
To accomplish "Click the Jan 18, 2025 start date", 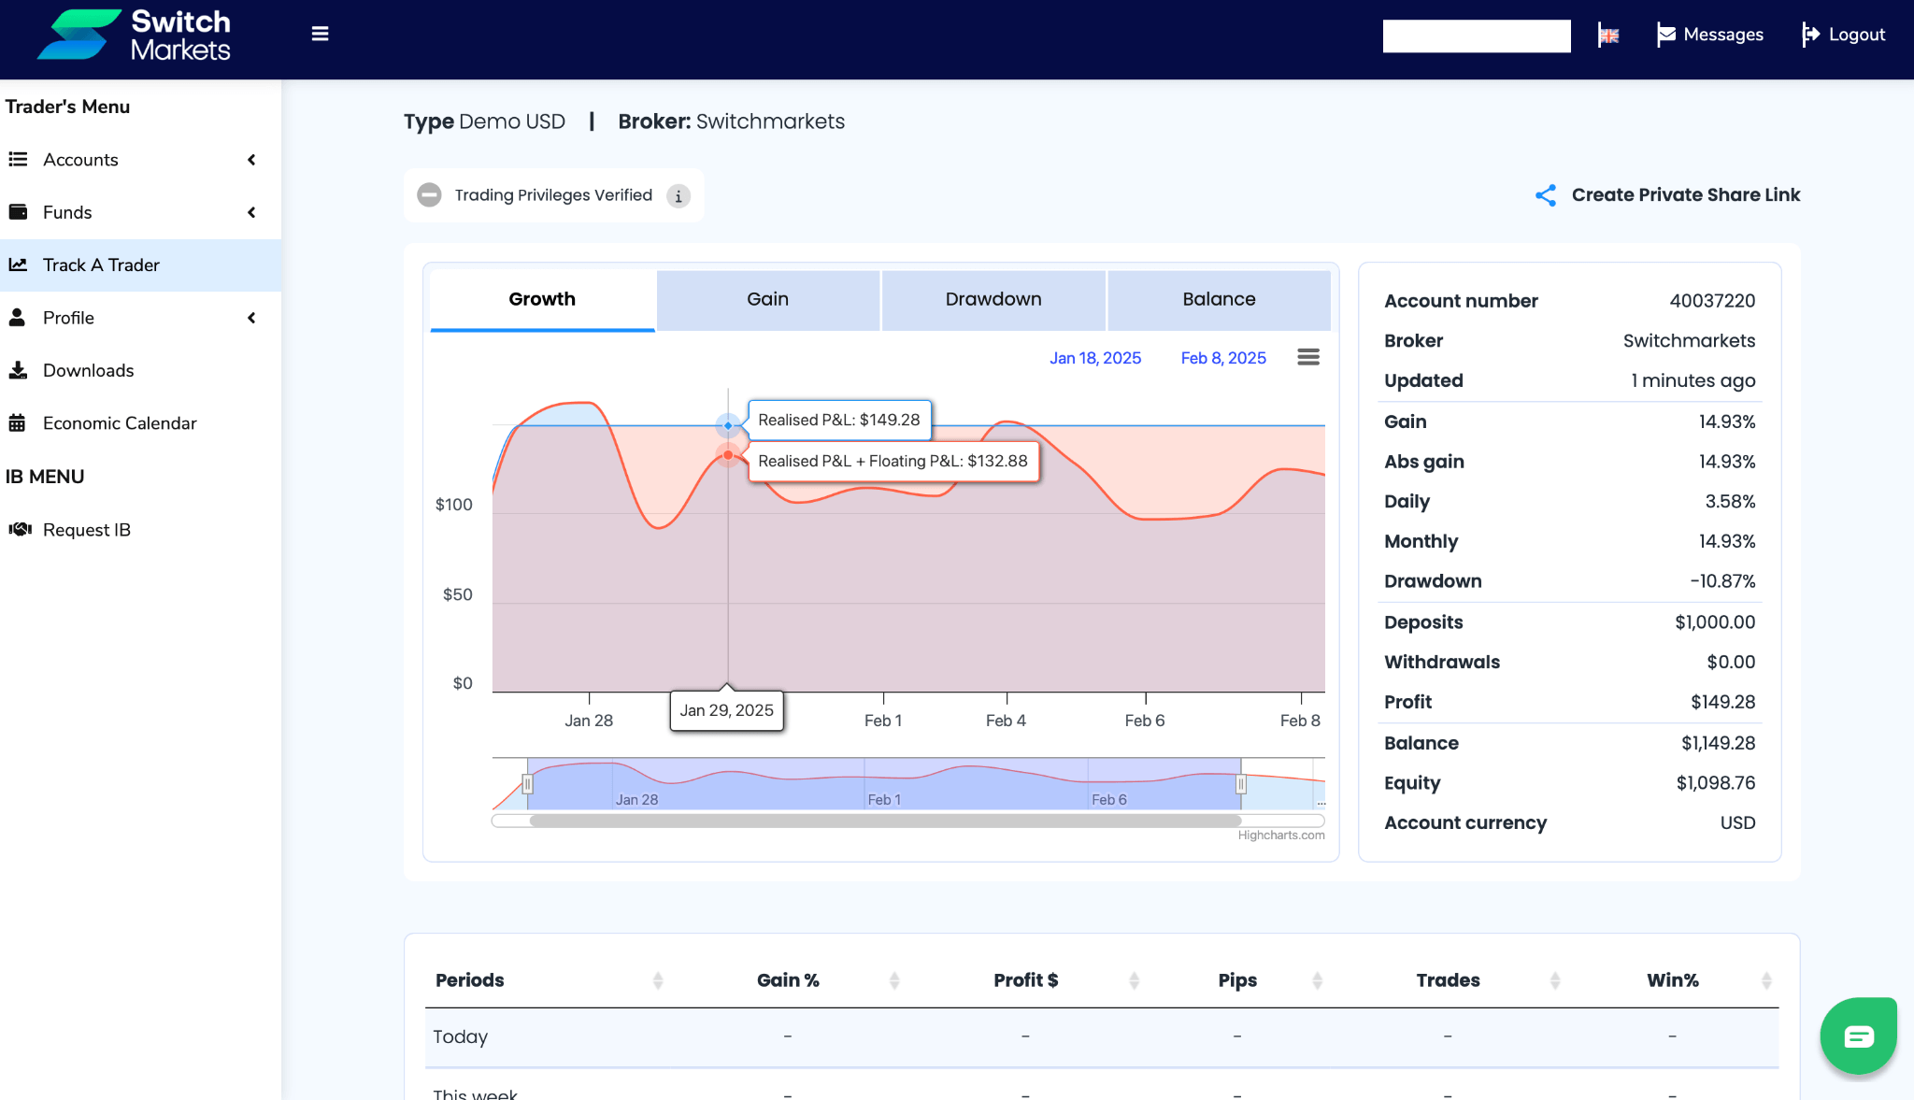I will tap(1095, 358).
